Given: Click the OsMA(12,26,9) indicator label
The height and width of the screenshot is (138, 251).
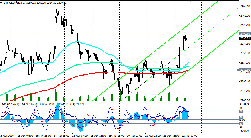Looking at the screenshot, I should (x=10, y=104).
